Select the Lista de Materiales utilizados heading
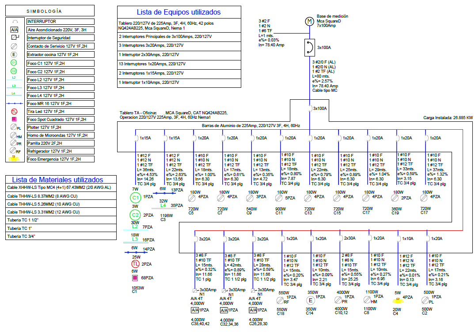This screenshot has height=334, width=475. click(57, 180)
